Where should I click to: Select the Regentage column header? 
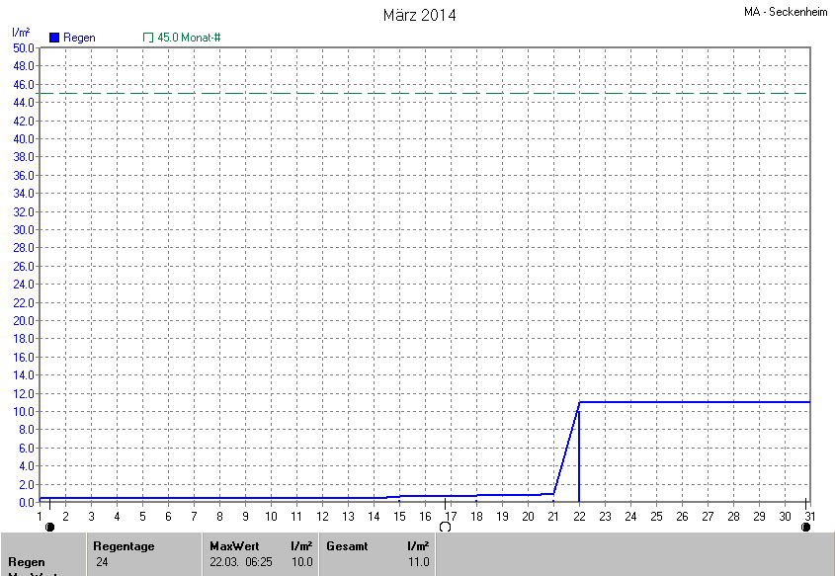(124, 546)
